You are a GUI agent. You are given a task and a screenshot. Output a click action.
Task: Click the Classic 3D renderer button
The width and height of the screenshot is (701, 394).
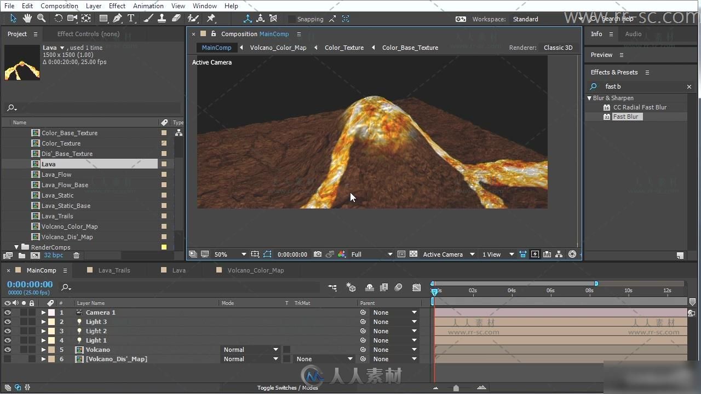[558, 48]
